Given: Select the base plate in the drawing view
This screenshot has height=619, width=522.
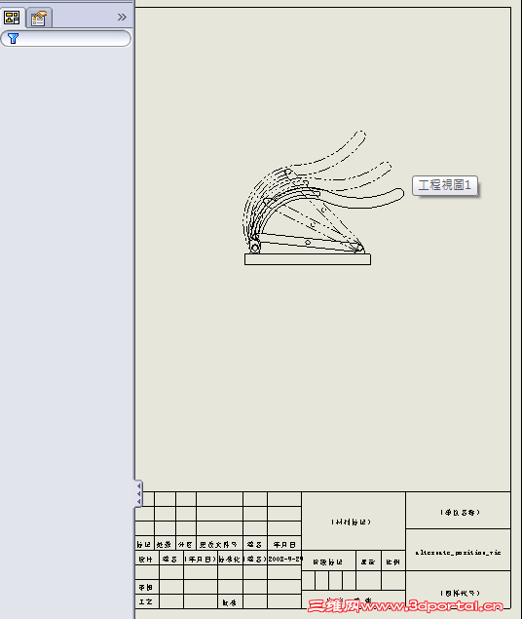Looking at the screenshot, I should (308, 259).
